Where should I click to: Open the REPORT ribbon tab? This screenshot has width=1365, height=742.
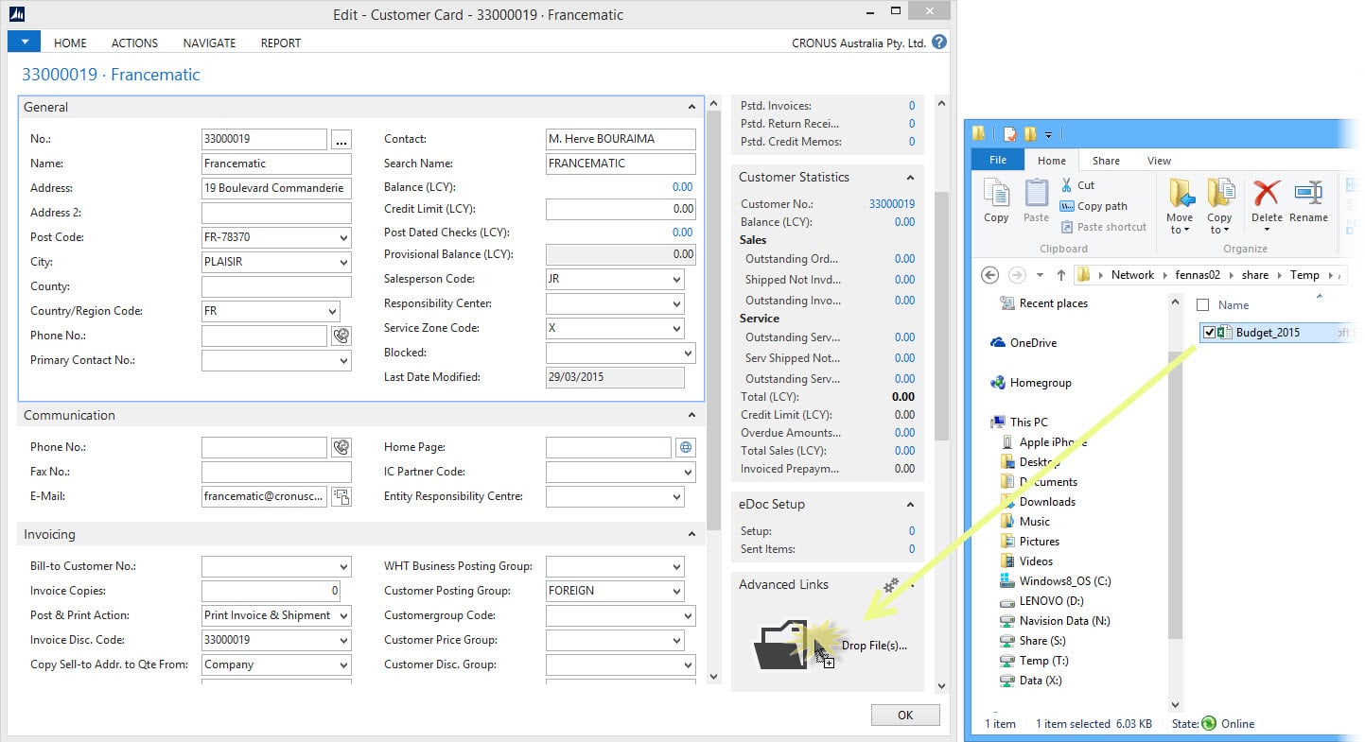pyautogui.click(x=281, y=43)
